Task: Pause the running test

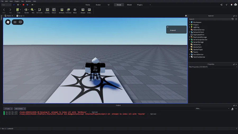Action: pos(18,5)
